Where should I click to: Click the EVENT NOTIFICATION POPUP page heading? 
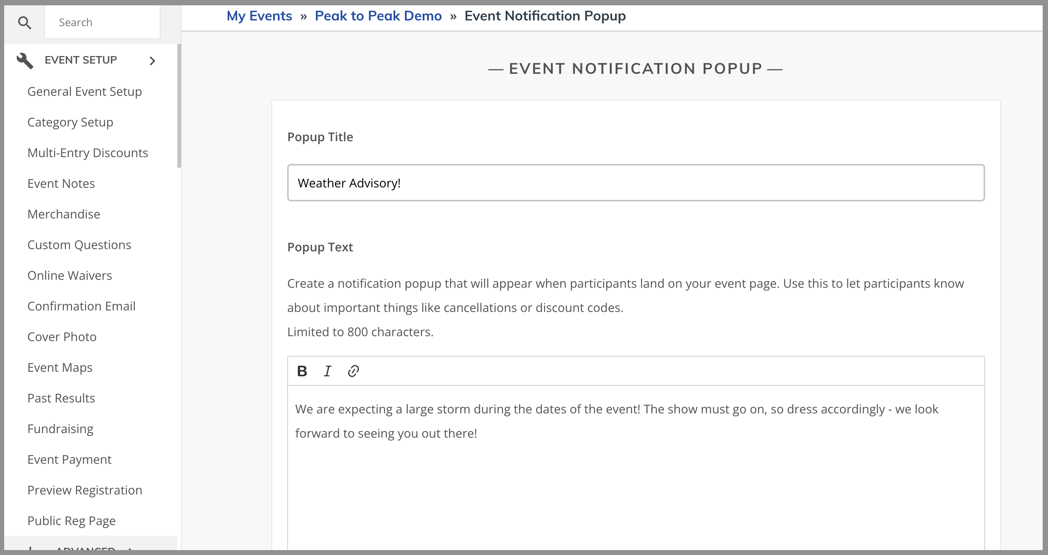click(635, 69)
